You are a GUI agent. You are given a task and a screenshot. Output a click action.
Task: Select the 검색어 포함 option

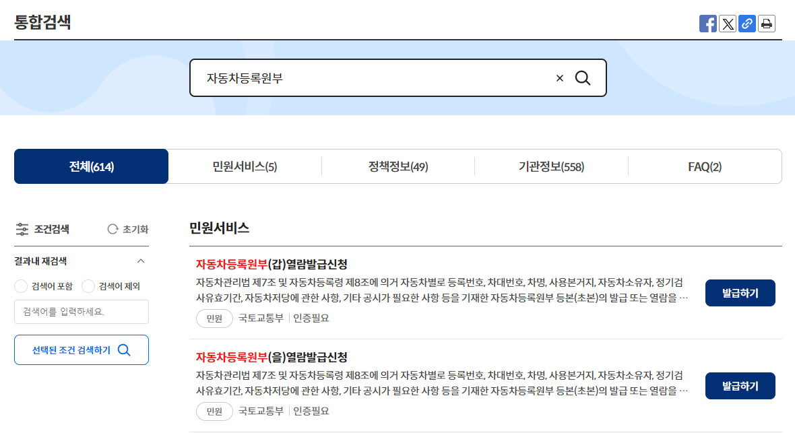[21, 286]
